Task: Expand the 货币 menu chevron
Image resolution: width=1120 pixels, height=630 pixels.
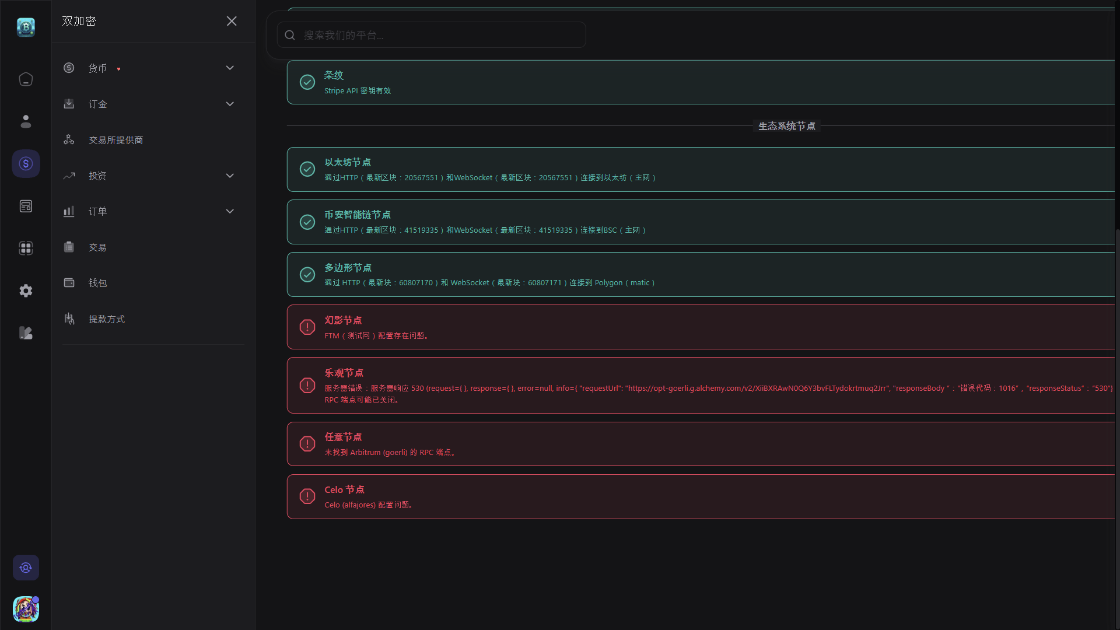Action: pyautogui.click(x=230, y=68)
